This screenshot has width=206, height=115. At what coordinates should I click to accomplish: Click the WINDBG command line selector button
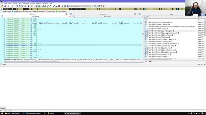(x=3, y=108)
